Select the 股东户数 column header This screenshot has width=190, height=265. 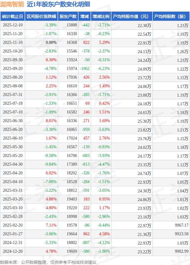coord(68,17)
